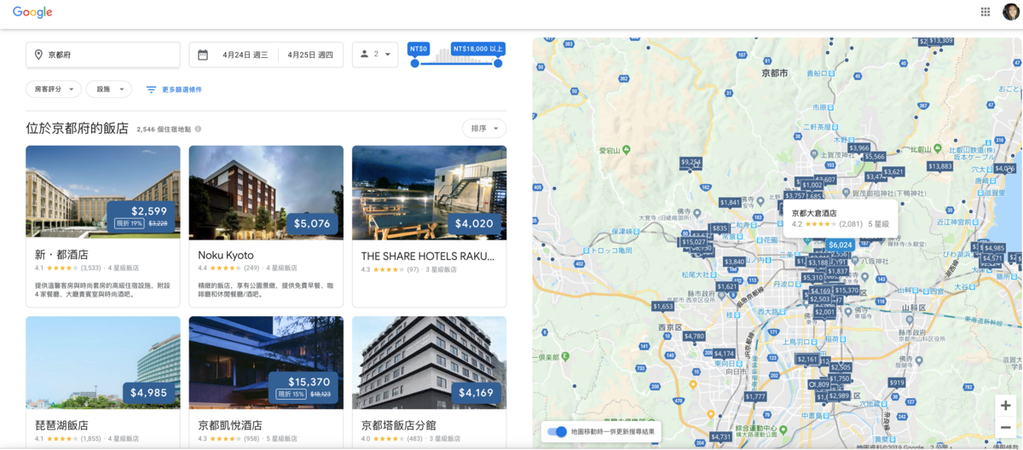The height and width of the screenshot is (450, 1023).
Task: Show info about 2,546 個住宿地點
Action: (198, 130)
